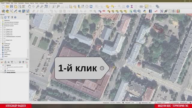This screenshot has height=108, width=192.
Task: Create a new project with the blank page icon
Action: [x=3, y=7]
